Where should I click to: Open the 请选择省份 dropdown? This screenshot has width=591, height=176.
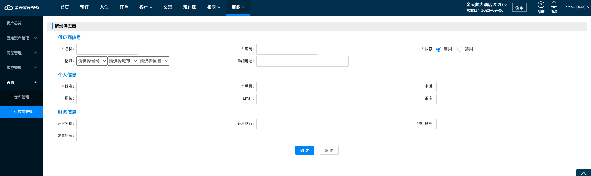[x=92, y=61]
